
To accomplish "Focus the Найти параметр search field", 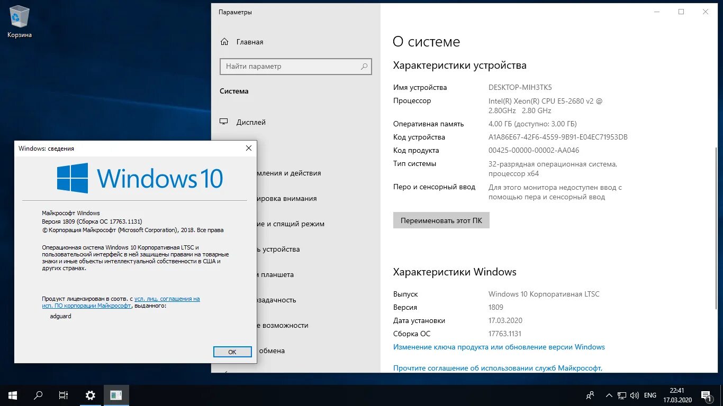I will coord(296,67).
